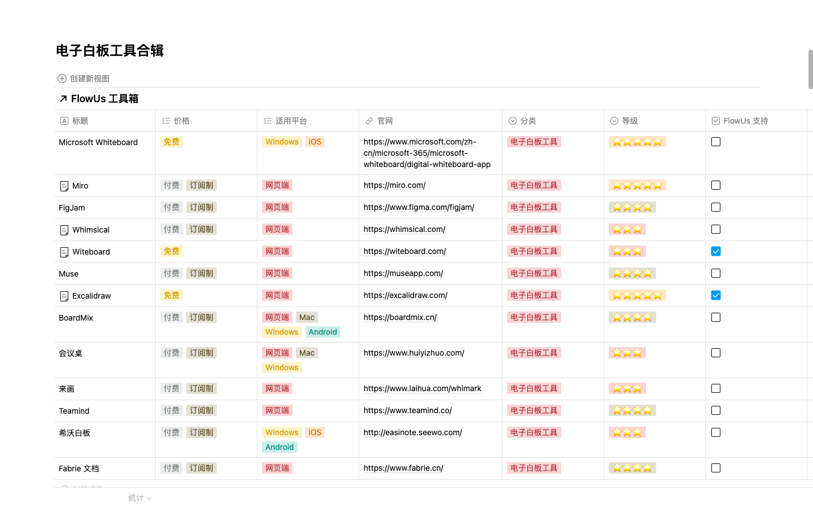Click the multi-select icon in 价格 header

tap(166, 121)
